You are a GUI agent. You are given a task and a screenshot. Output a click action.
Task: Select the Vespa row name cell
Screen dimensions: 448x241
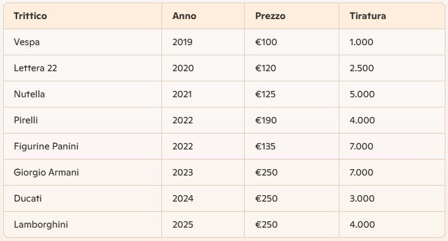pos(83,42)
